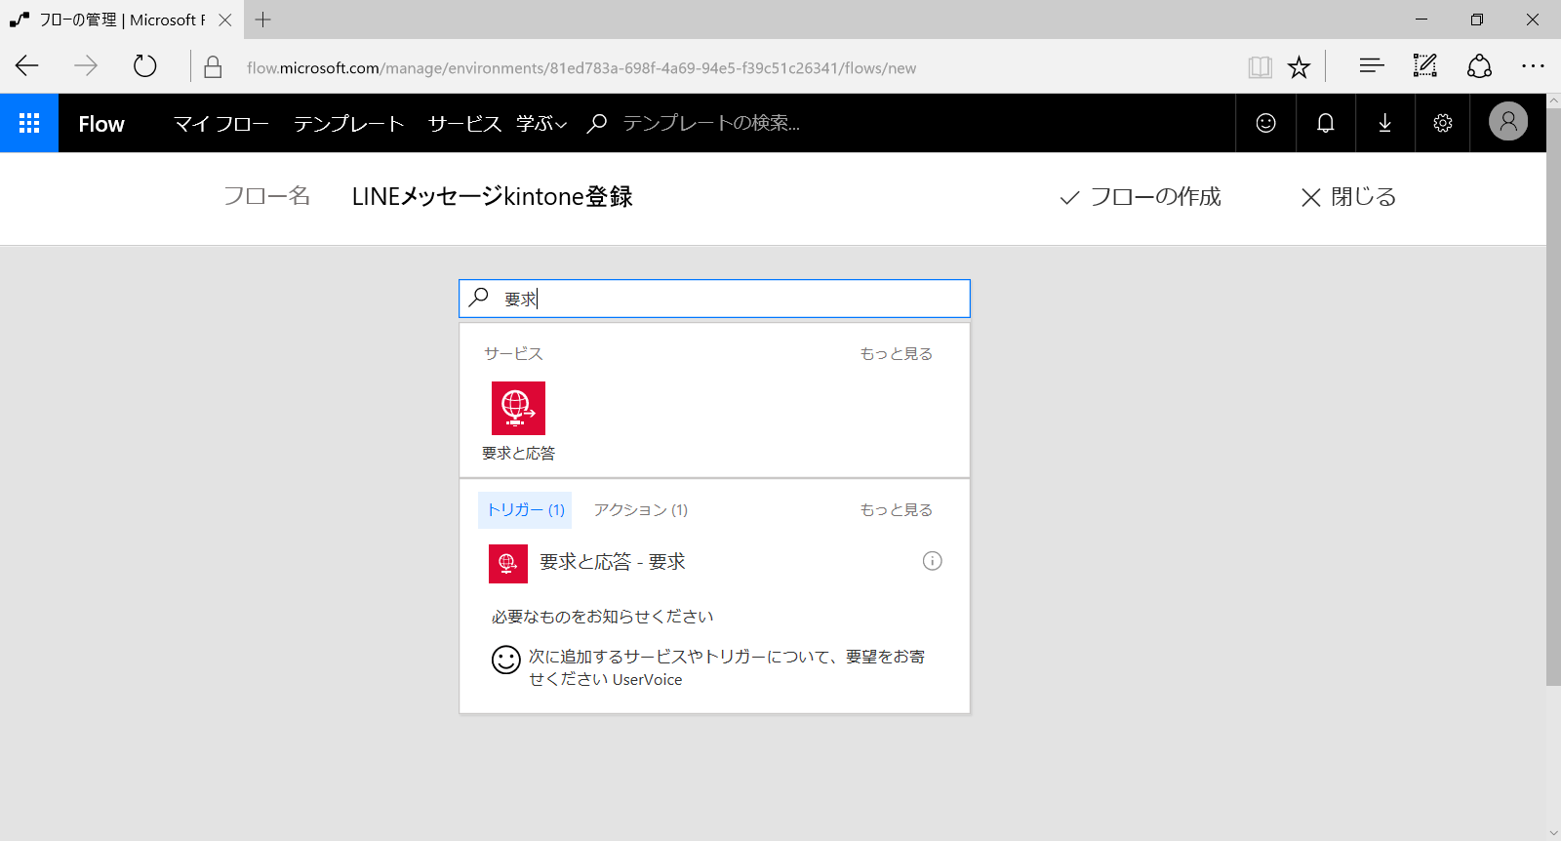
Task: Open the サービス menu item
Action: click(464, 123)
